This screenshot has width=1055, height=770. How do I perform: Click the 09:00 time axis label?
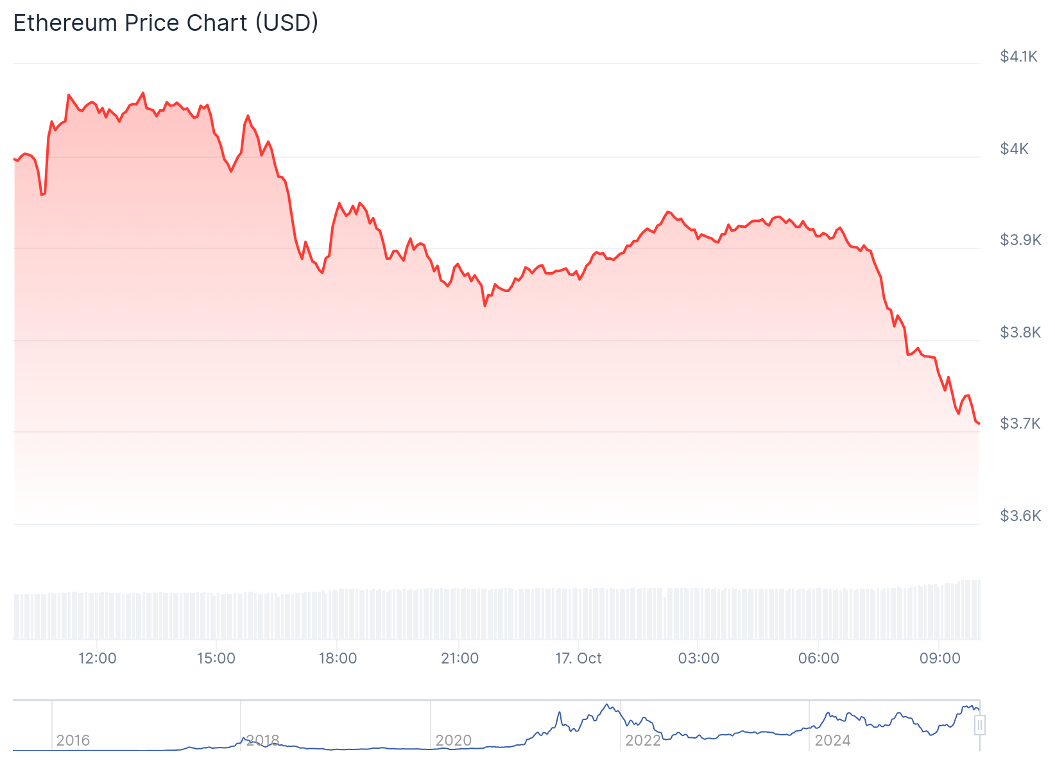click(939, 658)
